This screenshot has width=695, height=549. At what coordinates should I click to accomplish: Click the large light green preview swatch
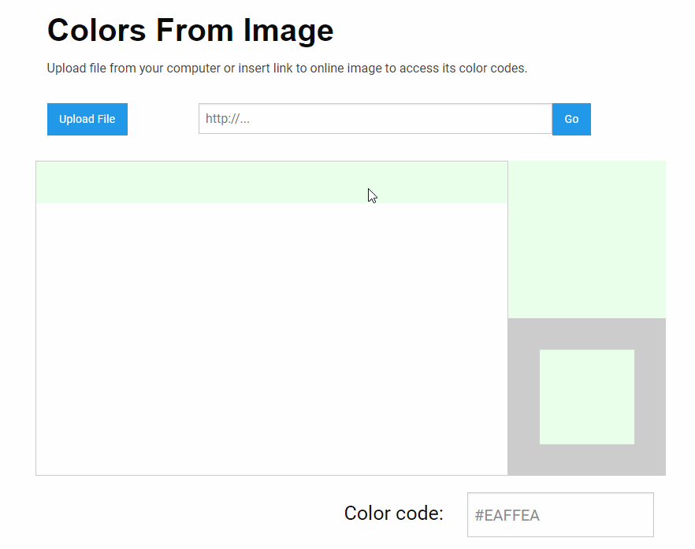587,239
